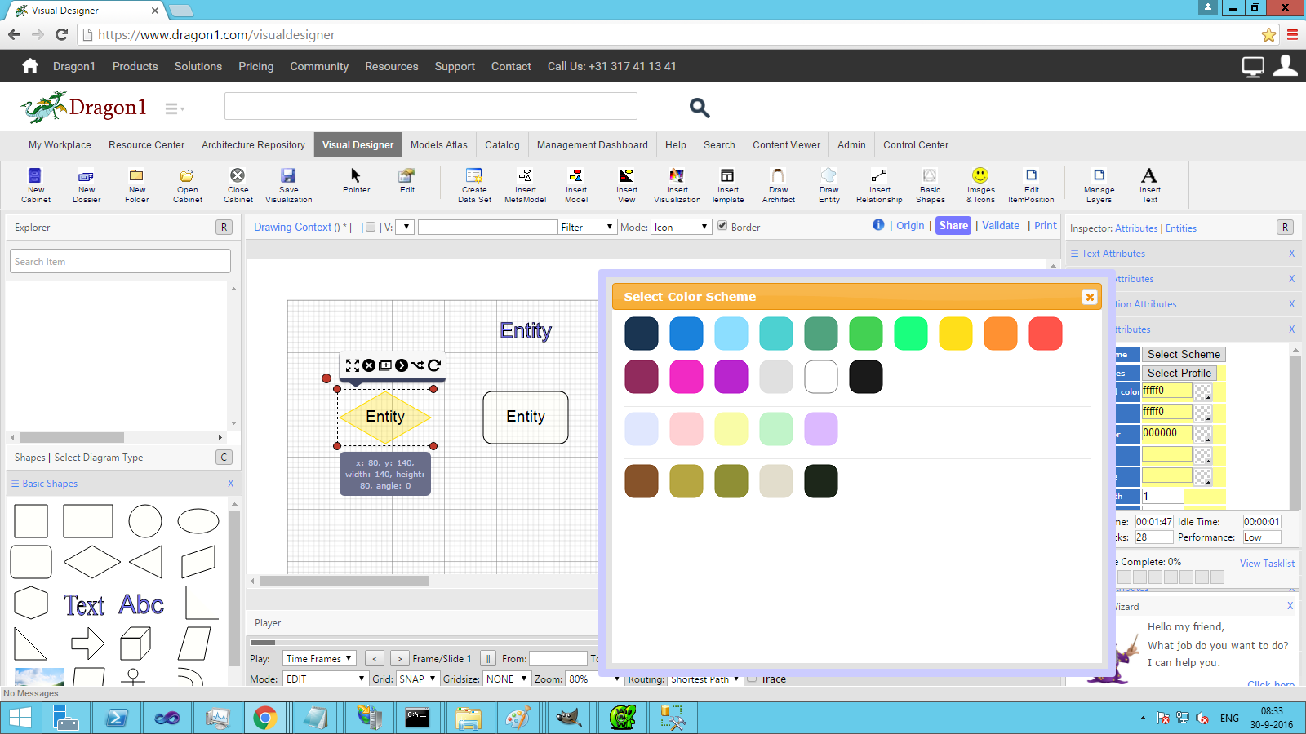
Task: Open the V: version dropdown
Action: click(405, 227)
